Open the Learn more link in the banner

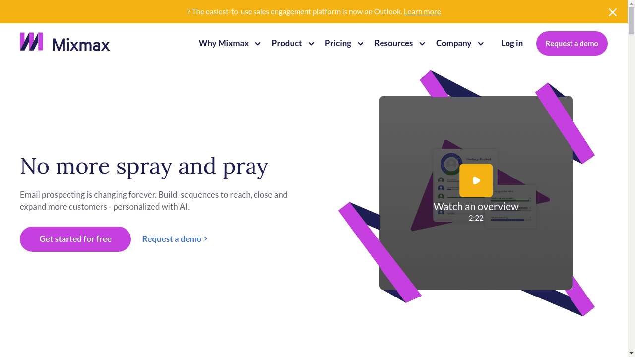pyautogui.click(x=422, y=12)
